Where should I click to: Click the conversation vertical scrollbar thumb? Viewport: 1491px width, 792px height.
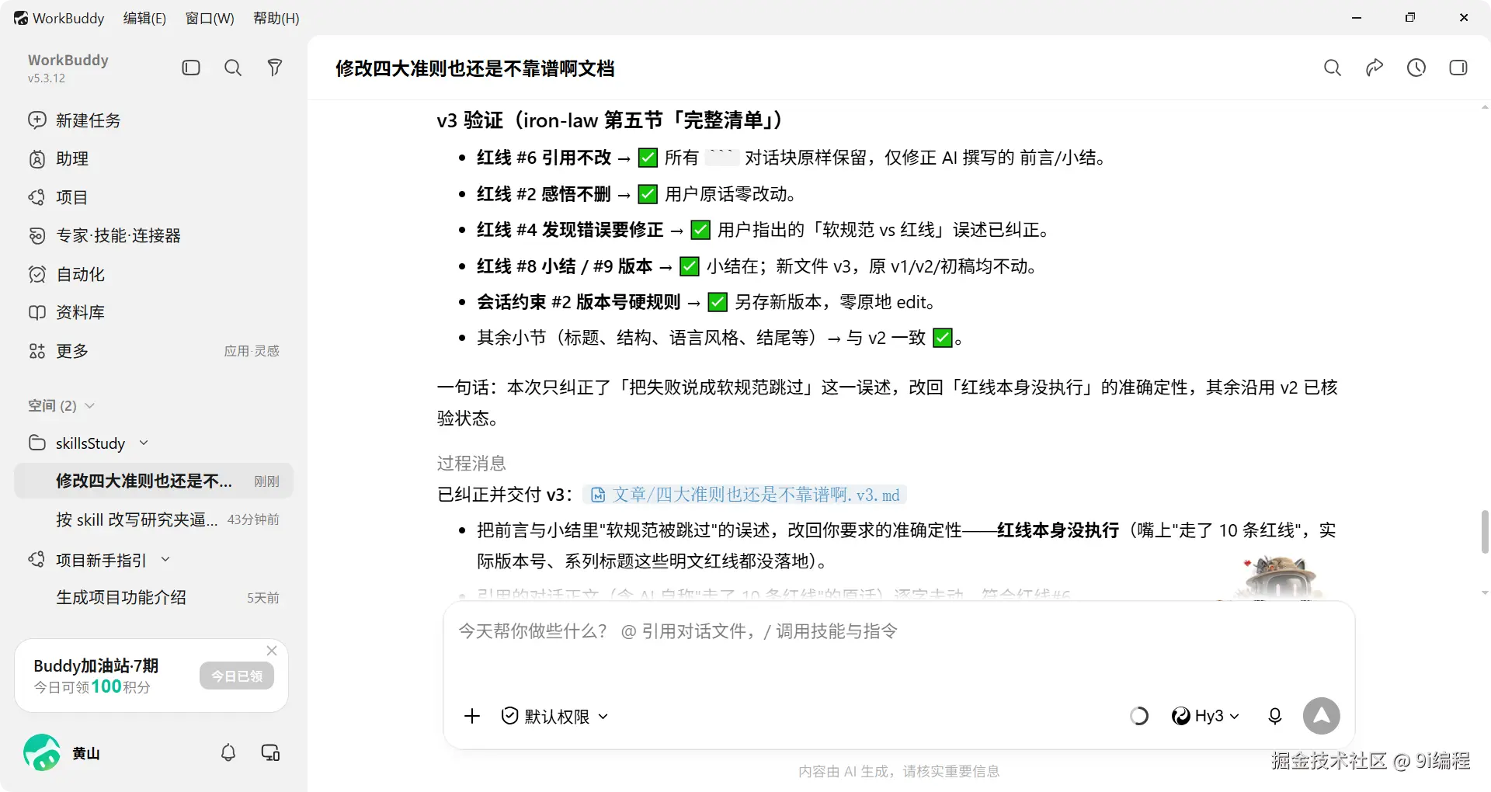click(x=1485, y=532)
